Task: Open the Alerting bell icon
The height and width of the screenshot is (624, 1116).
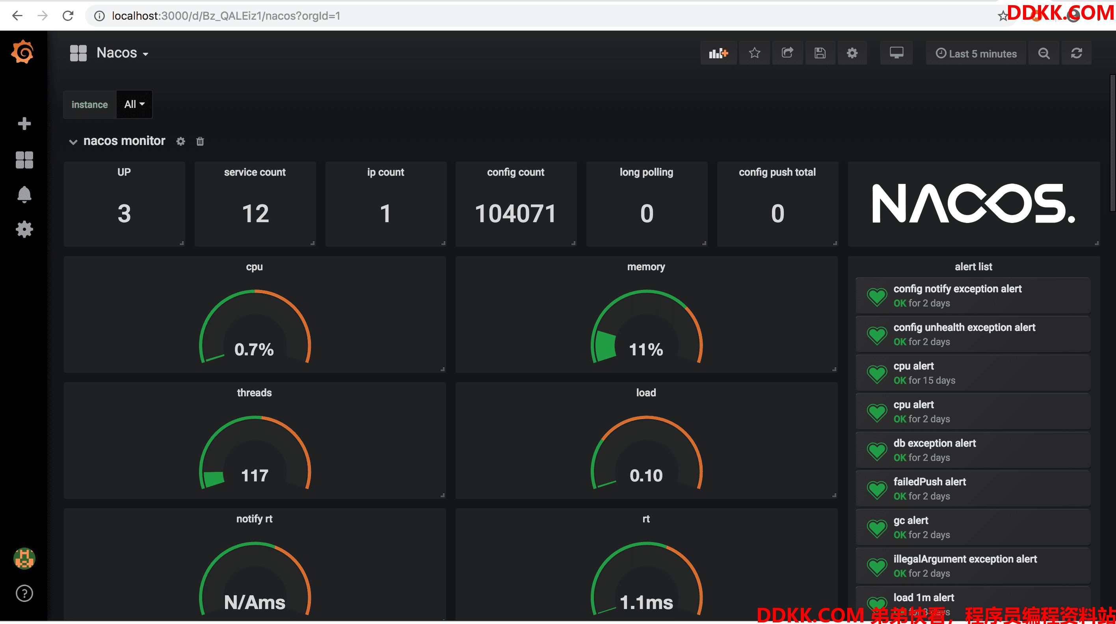Action: [24, 195]
